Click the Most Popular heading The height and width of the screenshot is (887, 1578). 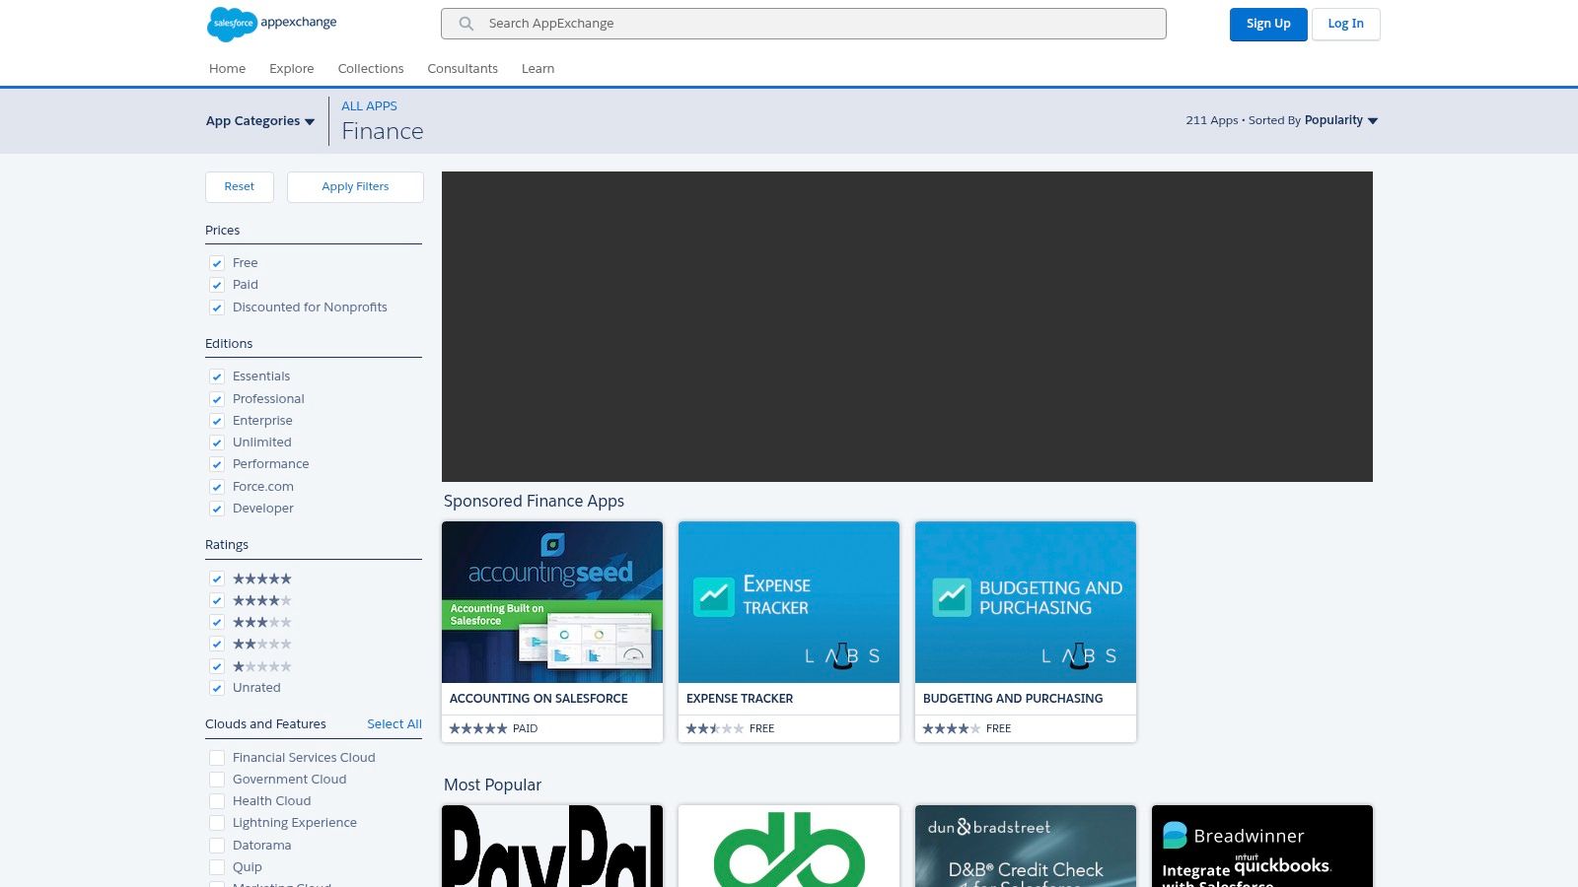tap(492, 785)
